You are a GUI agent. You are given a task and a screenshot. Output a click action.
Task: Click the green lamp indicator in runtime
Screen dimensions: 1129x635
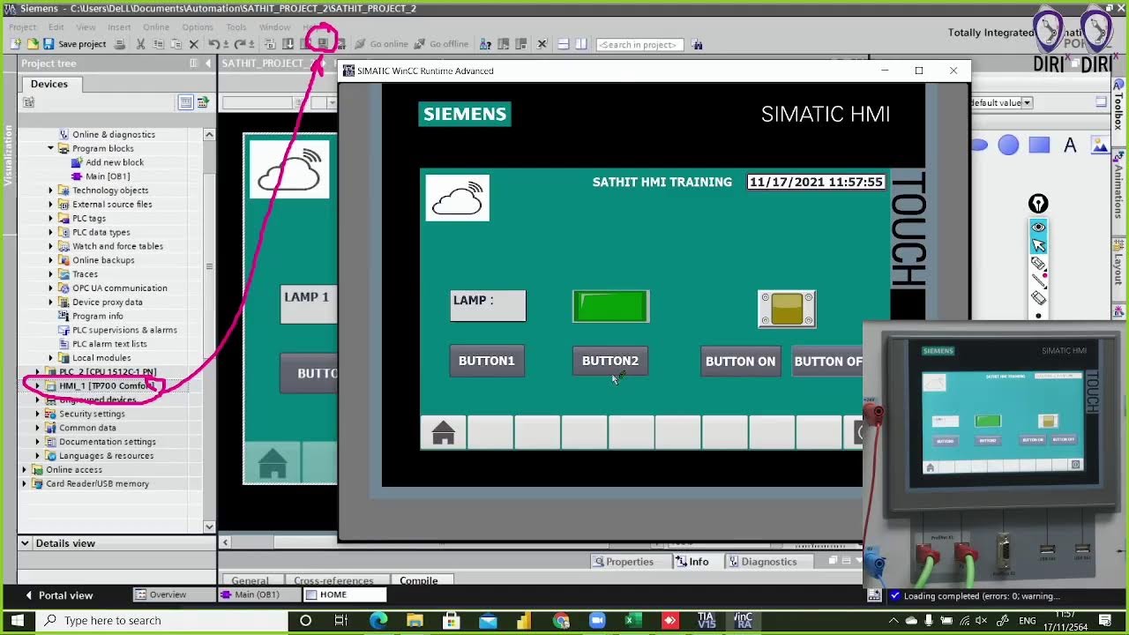click(x=610, y=307)
